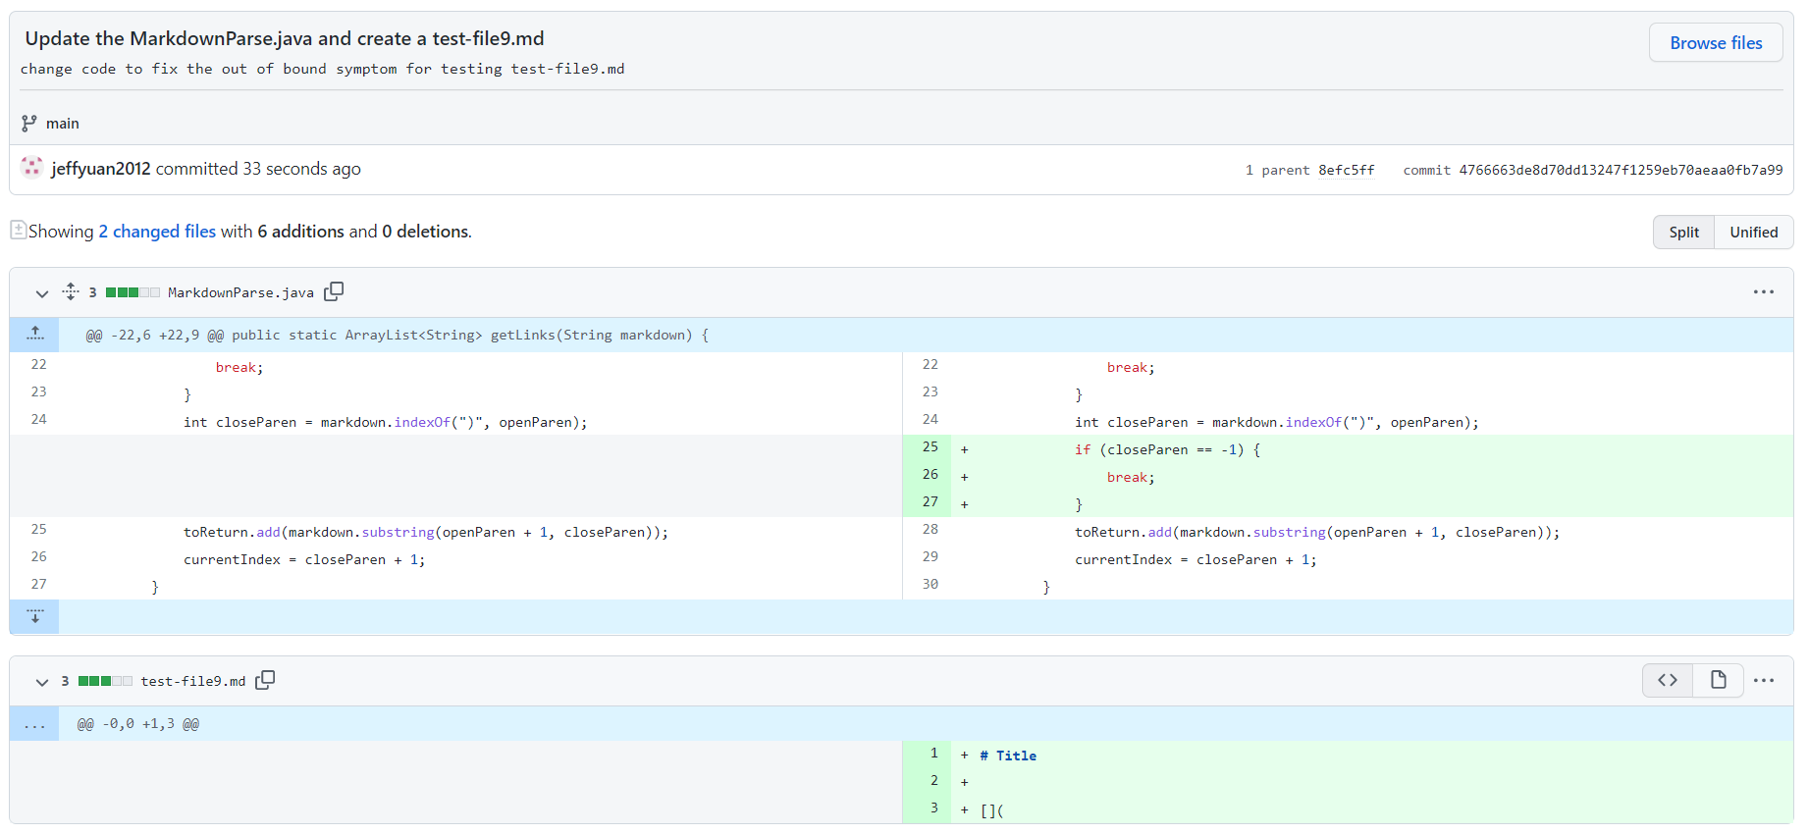The width and height of the screenshot is (1808, 834).
Task: Click right-side line number 25
Action: point(930,447)
